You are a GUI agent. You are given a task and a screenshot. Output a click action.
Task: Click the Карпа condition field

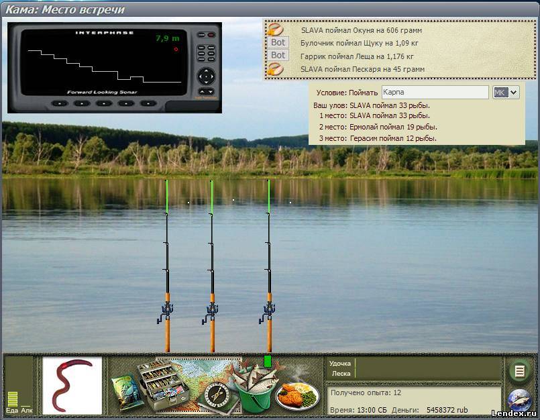[435, 93]
